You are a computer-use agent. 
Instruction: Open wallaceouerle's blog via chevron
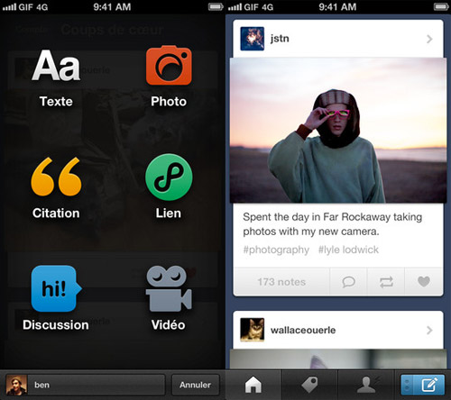tap(429, 331)
